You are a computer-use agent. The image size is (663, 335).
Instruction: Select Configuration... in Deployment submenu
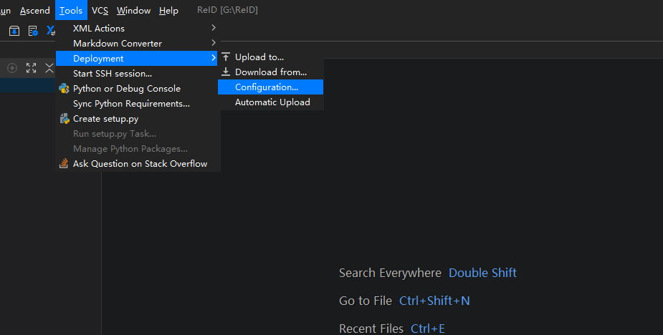point(267,87)
